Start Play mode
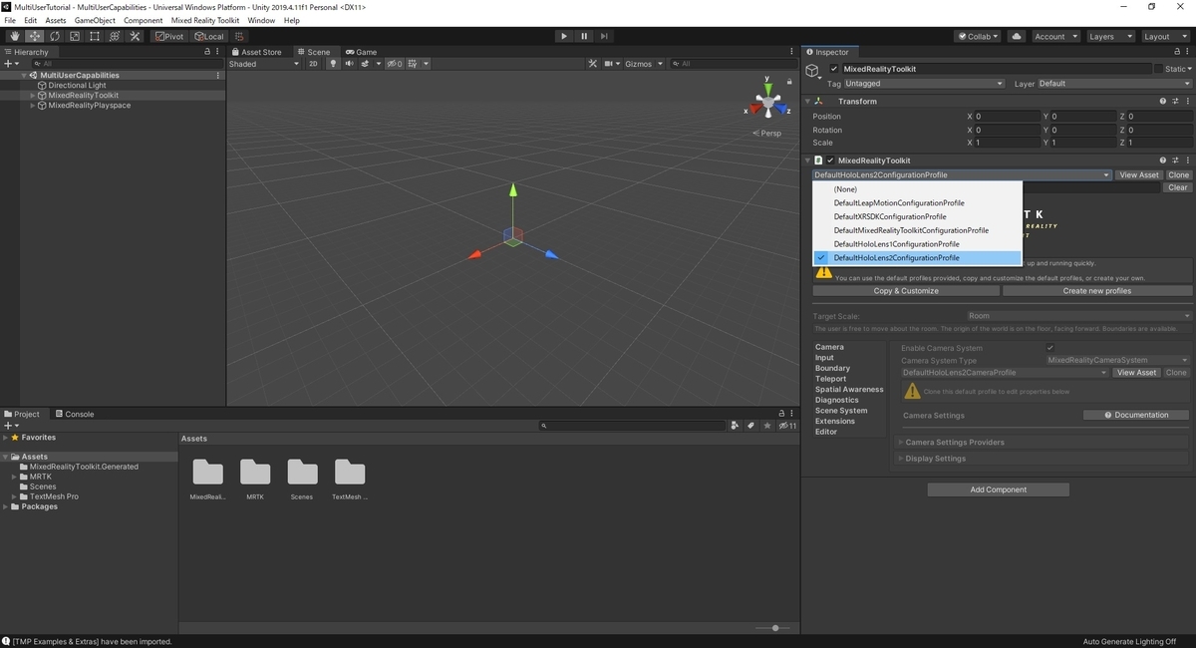The image size is (1196, 648). pyautogui.click(x=564, y=36)
